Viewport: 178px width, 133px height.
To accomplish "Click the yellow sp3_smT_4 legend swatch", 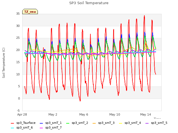I will click(x=120, y=123).
